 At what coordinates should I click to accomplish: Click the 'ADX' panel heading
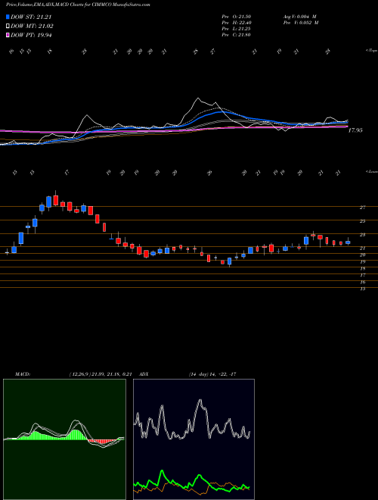144,373
